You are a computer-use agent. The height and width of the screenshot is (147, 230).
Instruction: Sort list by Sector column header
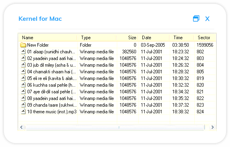coord(205,38)
